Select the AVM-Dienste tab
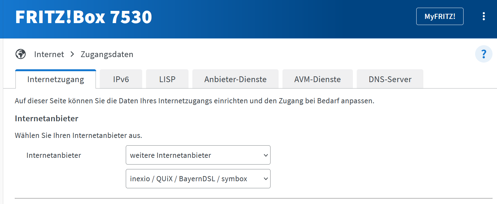The width and height of the screenshot is (497, 204). click(x=318, y=79)
